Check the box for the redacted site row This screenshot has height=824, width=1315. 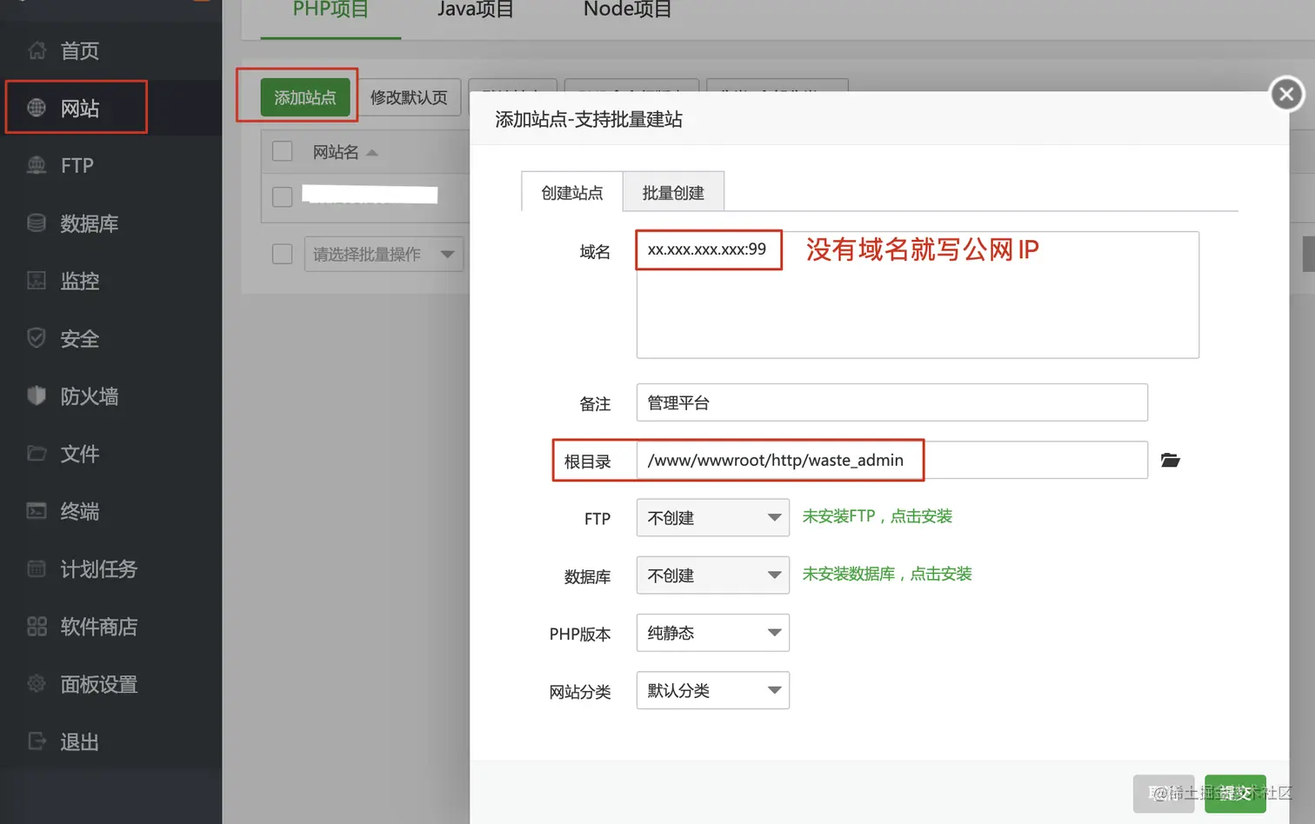pos(282,196)
